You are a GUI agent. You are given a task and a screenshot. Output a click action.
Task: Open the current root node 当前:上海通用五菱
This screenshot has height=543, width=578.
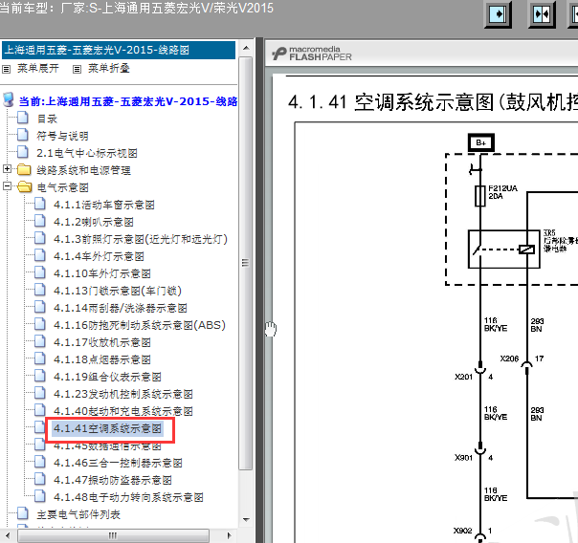(x=128, y=101)
